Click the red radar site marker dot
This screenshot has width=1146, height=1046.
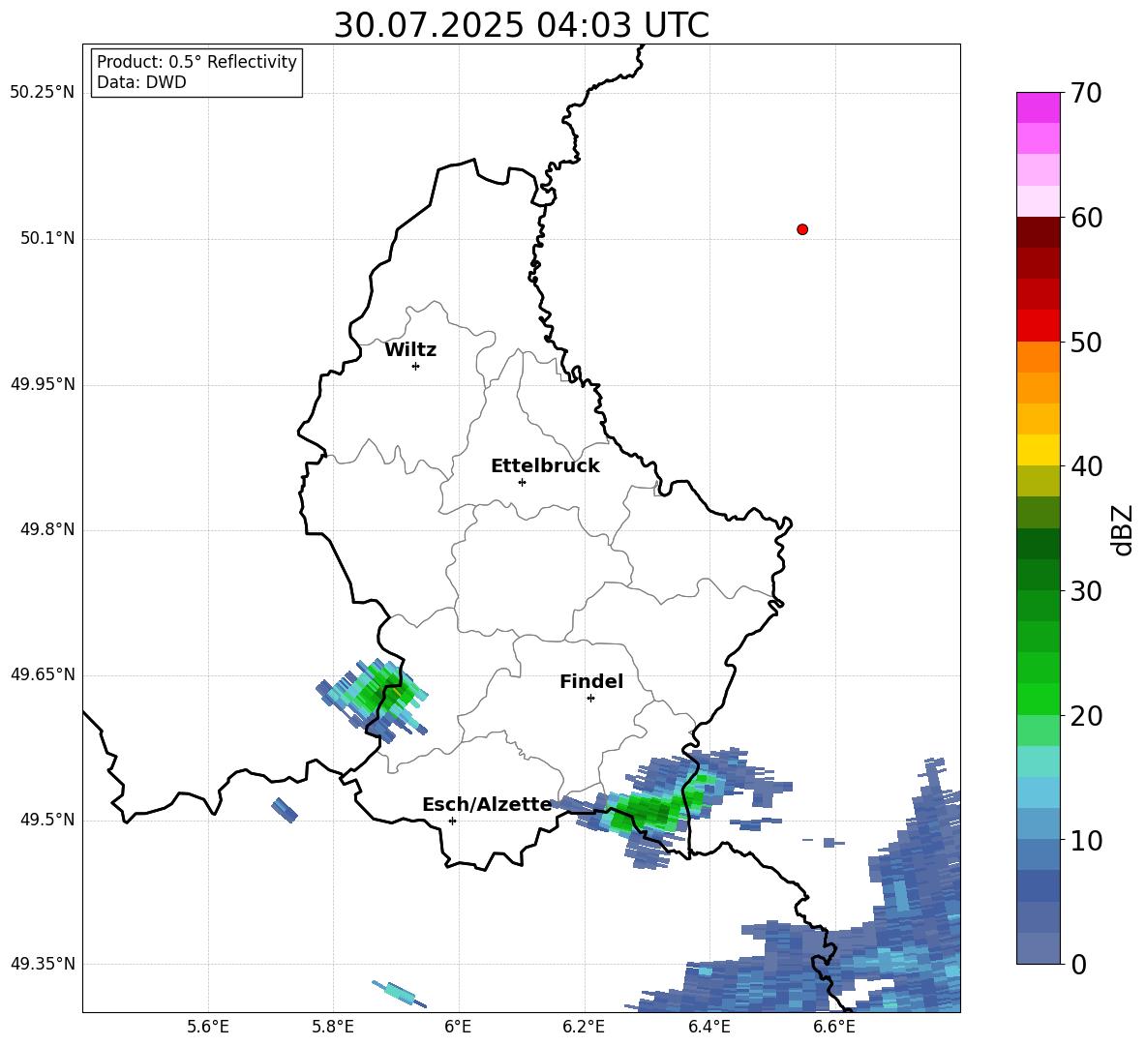[x=802, y=229]
